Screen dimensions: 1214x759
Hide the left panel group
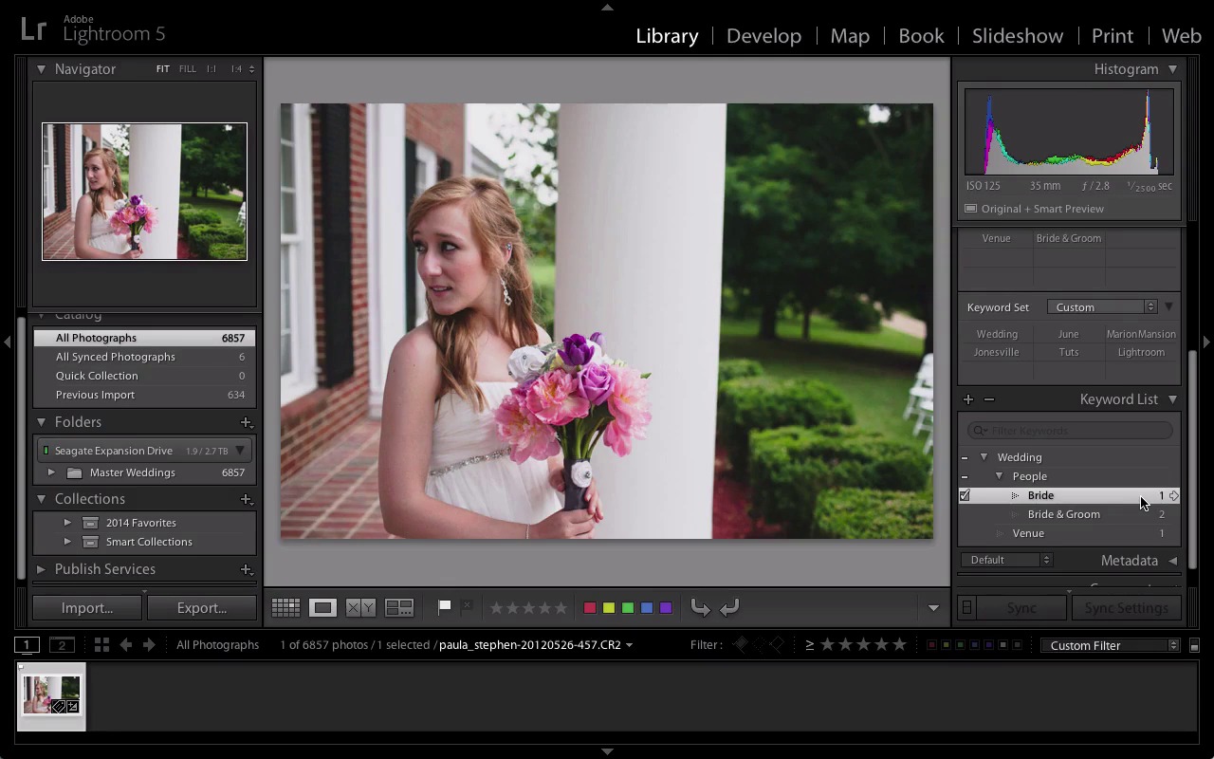click(7, 342)
